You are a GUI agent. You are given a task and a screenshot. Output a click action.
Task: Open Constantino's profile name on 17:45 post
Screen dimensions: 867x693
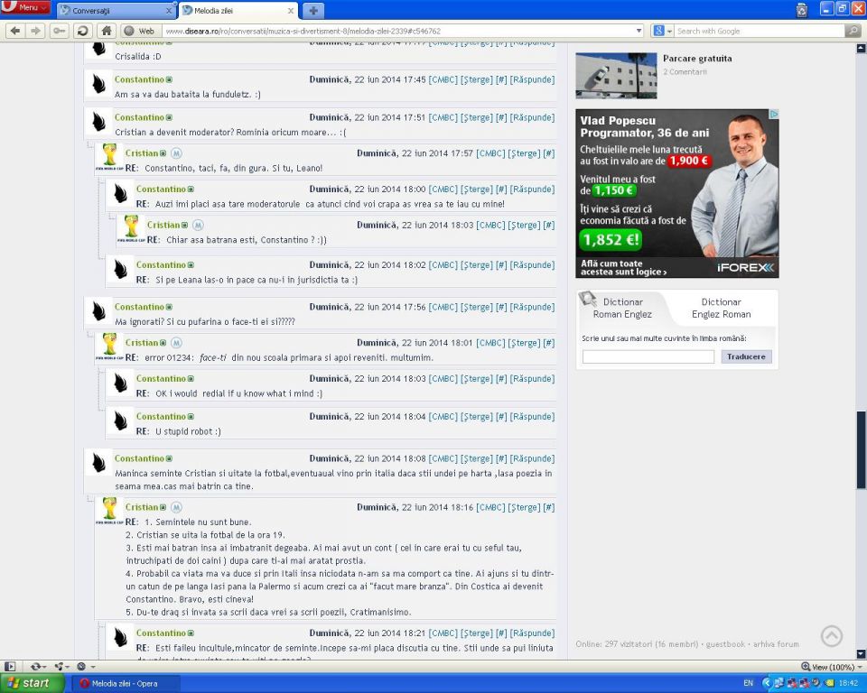pyautogui.click(x=139, y=79)
